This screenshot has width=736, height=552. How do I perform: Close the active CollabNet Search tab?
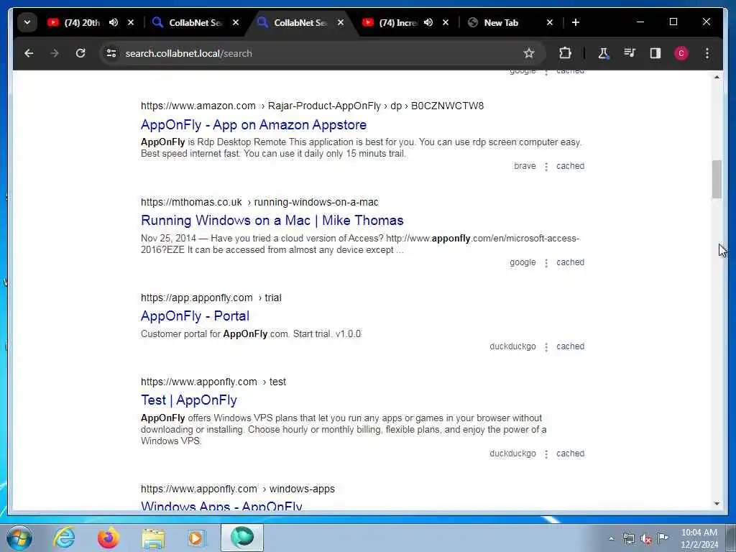tap(341, 22)
